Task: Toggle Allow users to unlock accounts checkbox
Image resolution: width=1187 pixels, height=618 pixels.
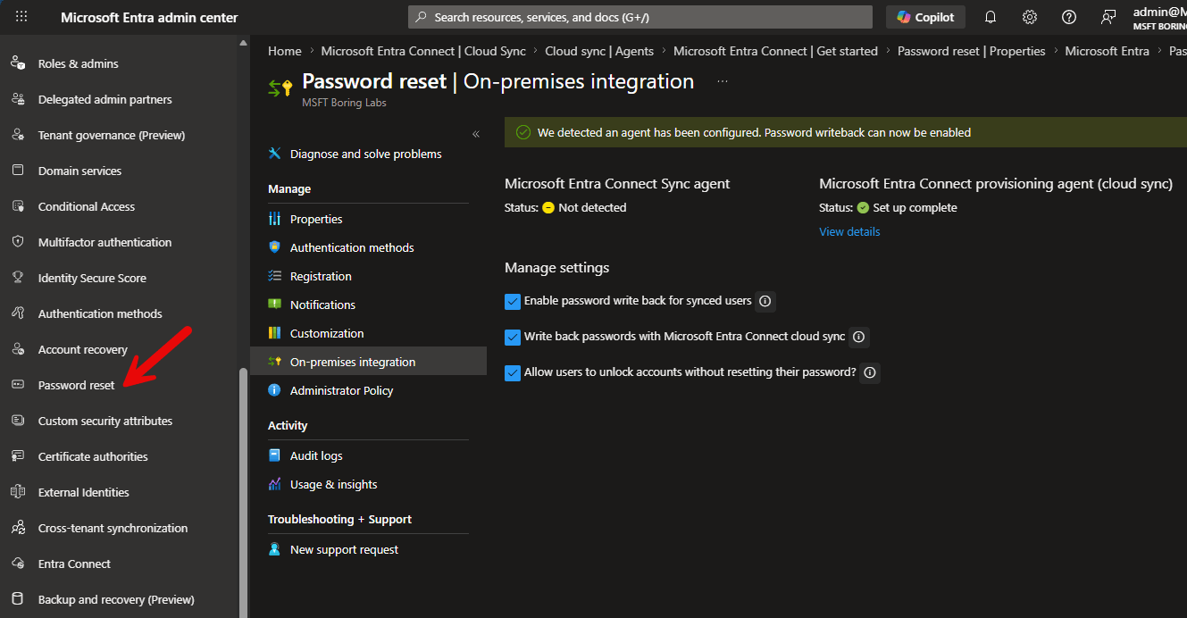Action: [513, 373]
